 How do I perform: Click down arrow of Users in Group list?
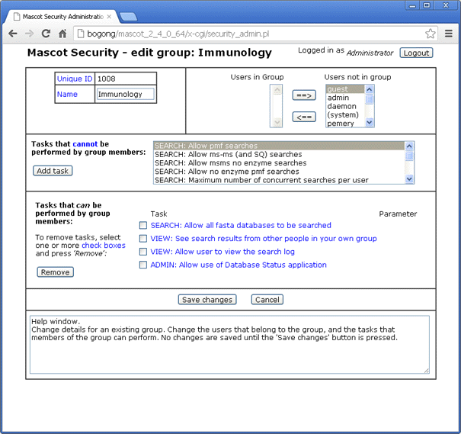pos(277,122)
